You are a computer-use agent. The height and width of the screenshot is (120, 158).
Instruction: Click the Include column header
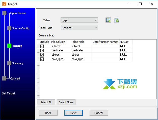tap(45, 42)
